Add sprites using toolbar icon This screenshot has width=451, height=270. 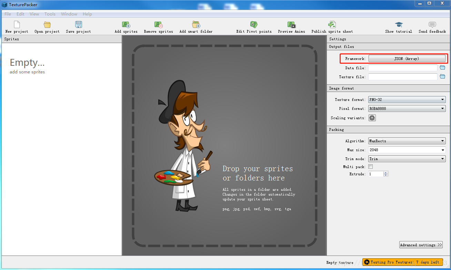point(126,25)
